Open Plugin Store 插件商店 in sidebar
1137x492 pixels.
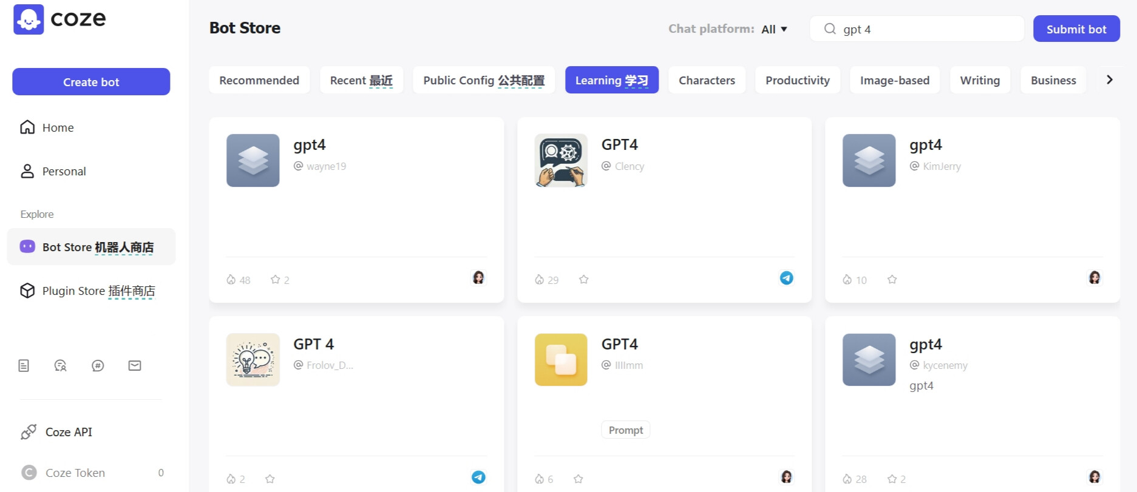point(91,291)
